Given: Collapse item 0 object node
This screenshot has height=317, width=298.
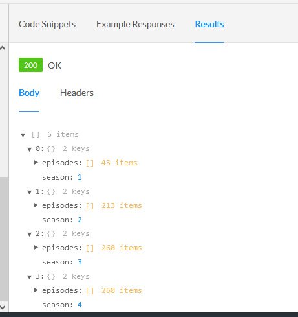Looking at the screenshot, I should tap(30, 149).
